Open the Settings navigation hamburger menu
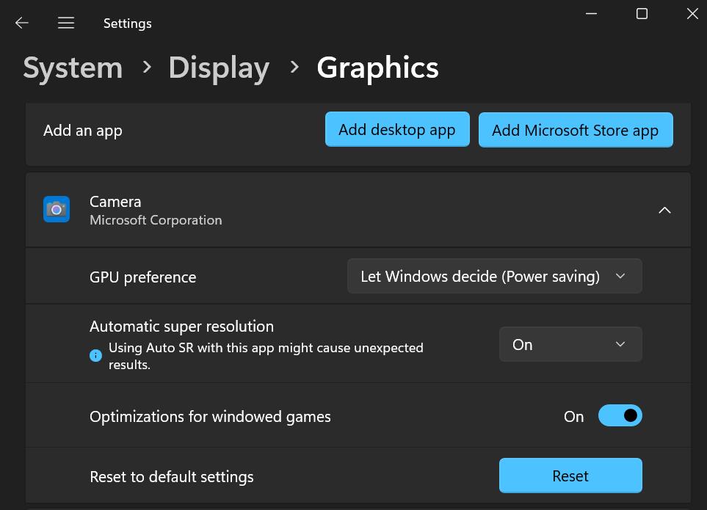Viewport: 707px width, 510px height. point(65,23)
